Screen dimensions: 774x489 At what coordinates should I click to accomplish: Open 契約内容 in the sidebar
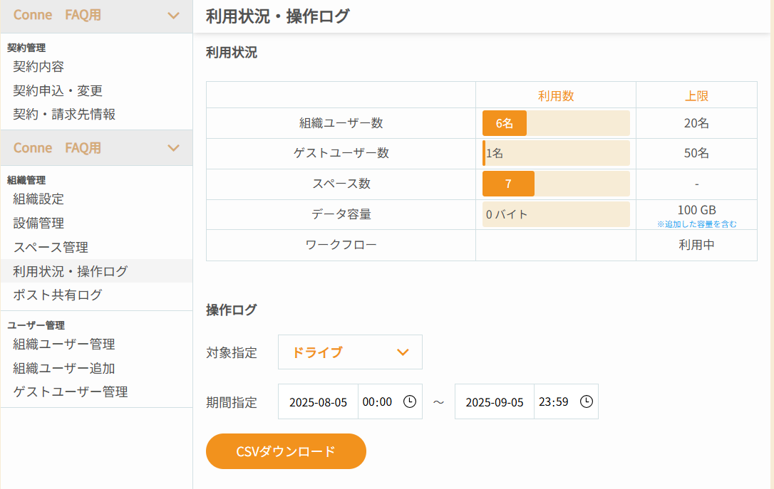[x=38, y=66]
